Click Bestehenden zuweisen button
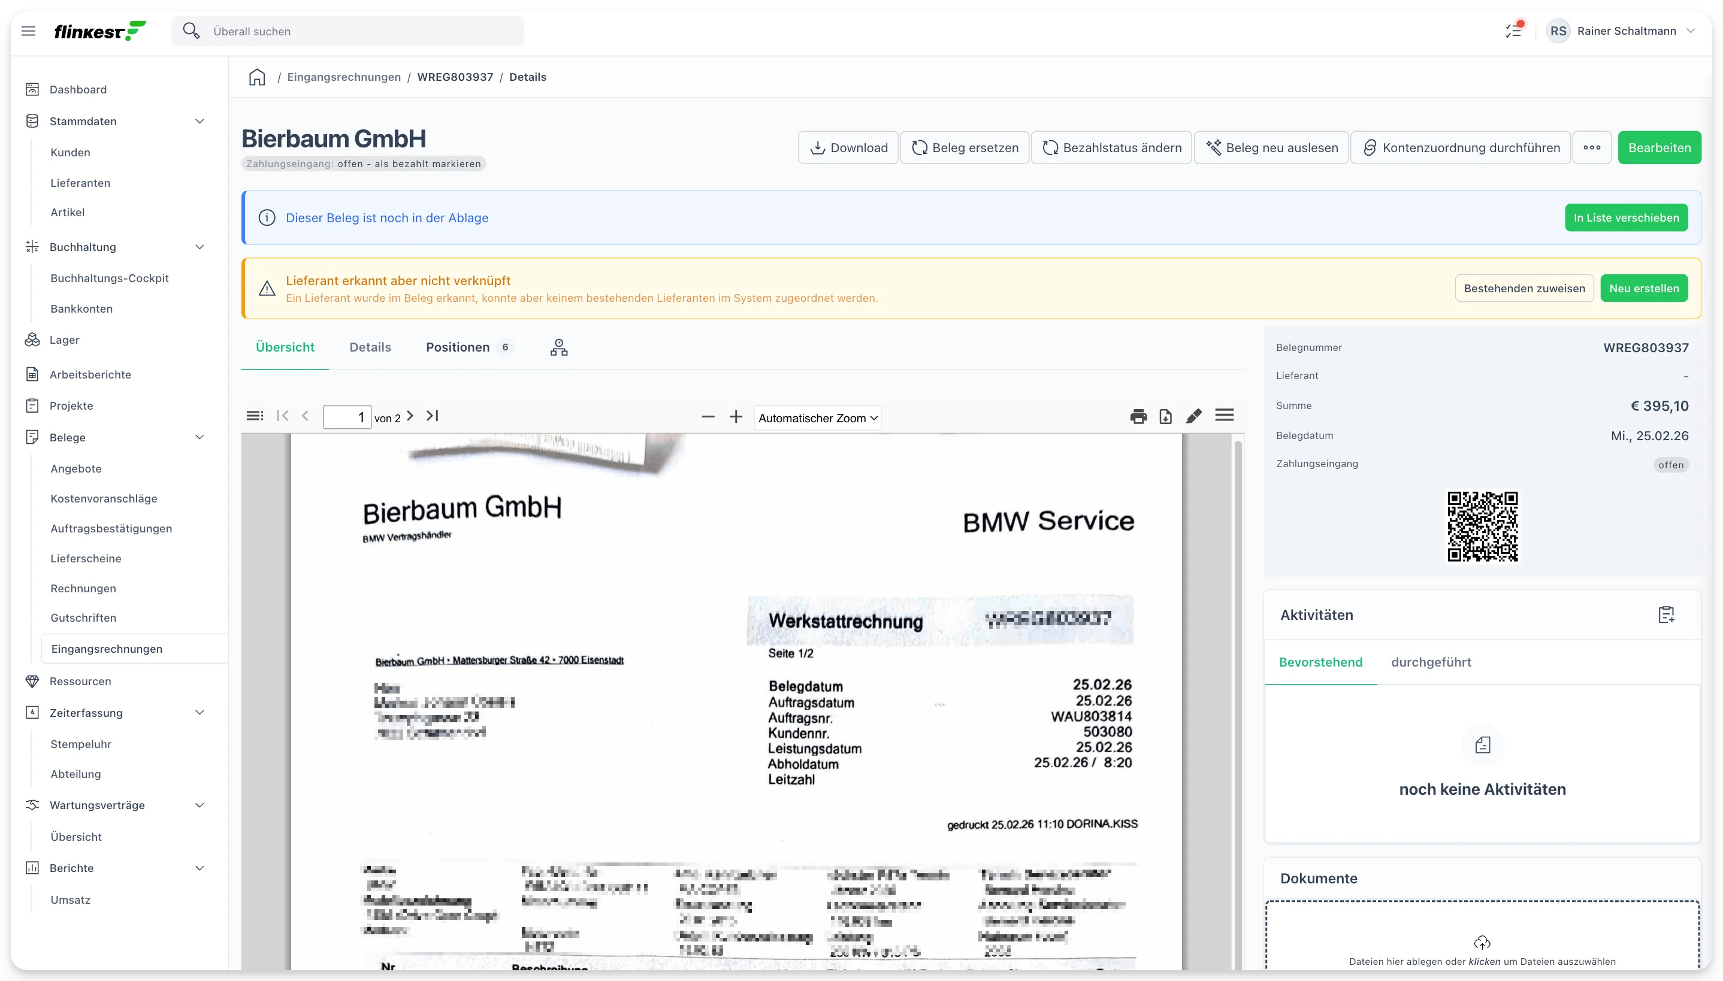Image resolution: width=1723 pixels, height=981 pixels. coord(1524,289)
